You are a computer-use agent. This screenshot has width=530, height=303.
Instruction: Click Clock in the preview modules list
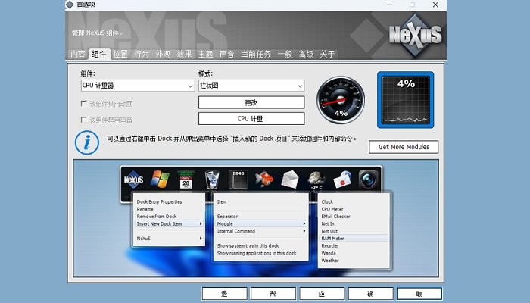(327, 202)
